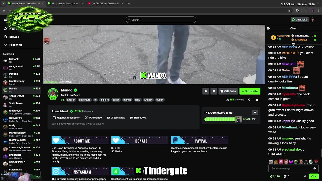Open the browser extensions puzzle icon

pos(297,11)
